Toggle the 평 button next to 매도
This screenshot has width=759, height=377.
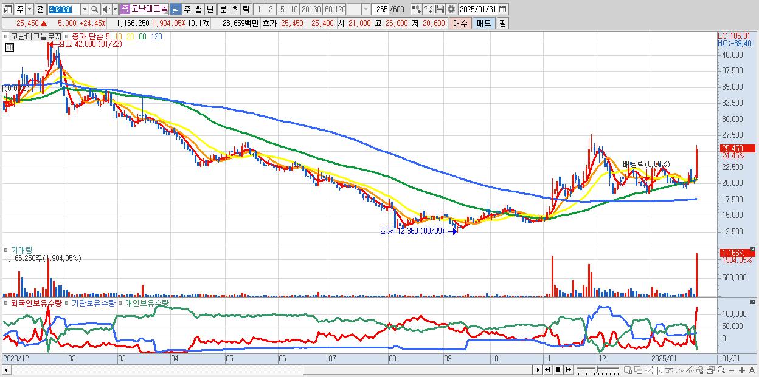tap(502, 23)
